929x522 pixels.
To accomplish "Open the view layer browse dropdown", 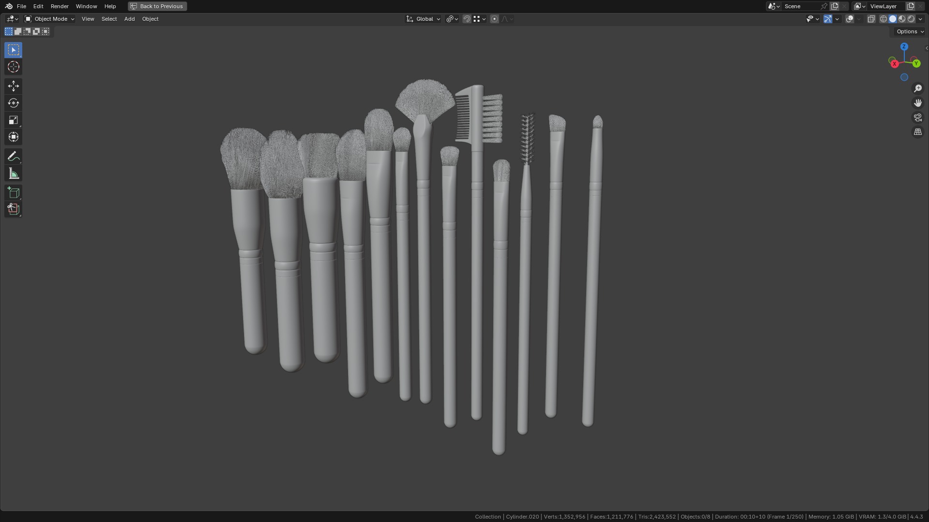I will click(x=860, y=6).
